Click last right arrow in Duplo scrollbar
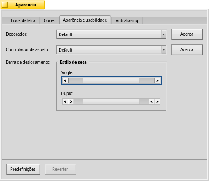The image size is (209, 181). click(x=157, y=102)
